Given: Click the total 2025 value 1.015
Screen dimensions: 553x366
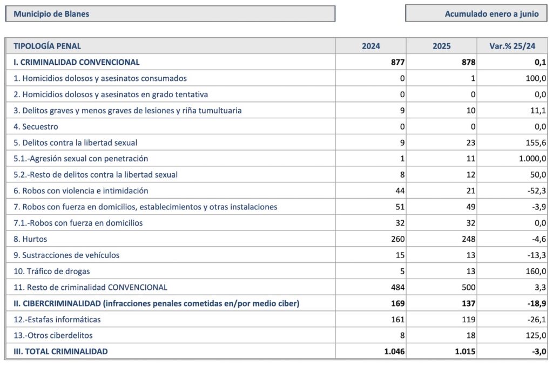Looking at the screenshot, I should pyautogui.click(x=465, y=351).
